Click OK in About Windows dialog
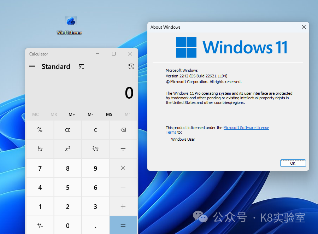Image resolution: width=318 pixels, height=234 pixels. (x=293, y=163)
